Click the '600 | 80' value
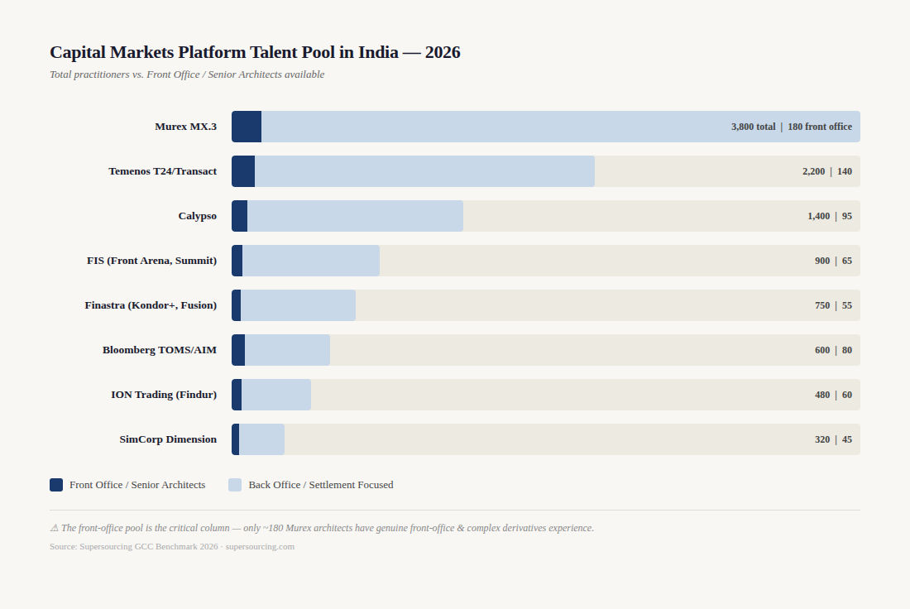The image size is (910, 609). [833, 350]
